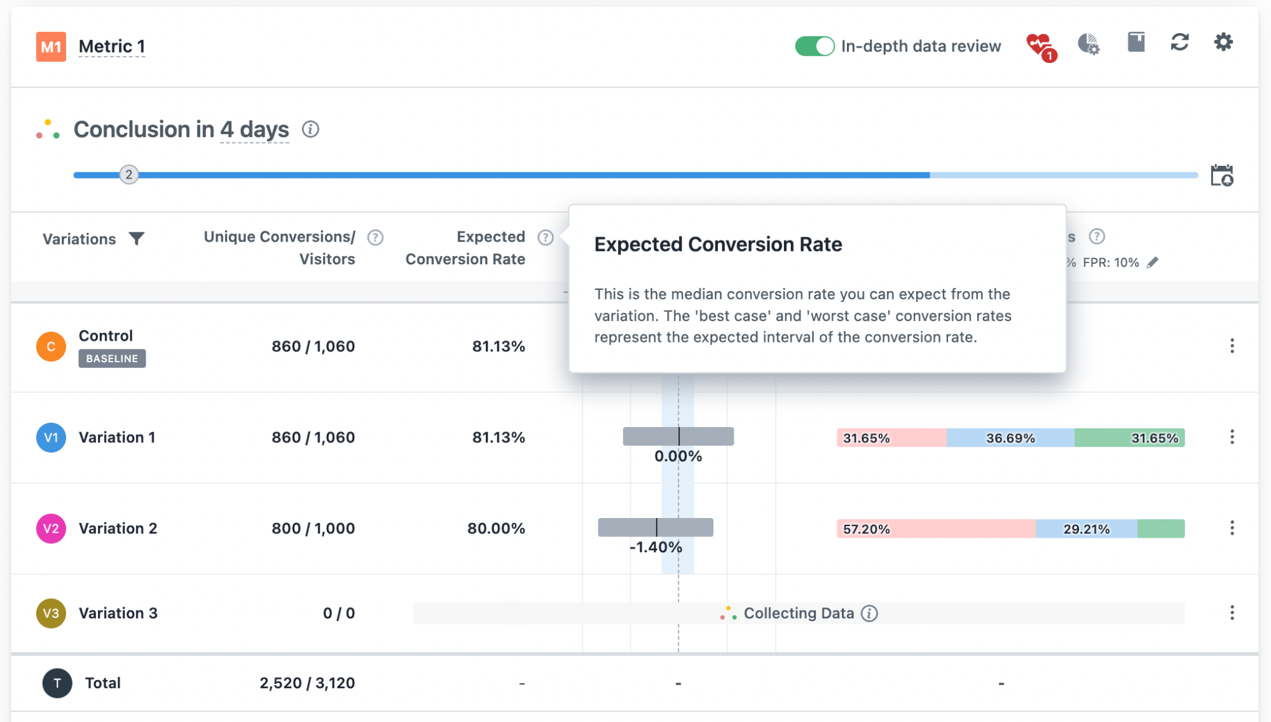The width and height of the screenshot is (1271, 722).
Task: Click Variation 1 blue 36.69% segment
Action: pyautogui.click(x=1010, y=438)
